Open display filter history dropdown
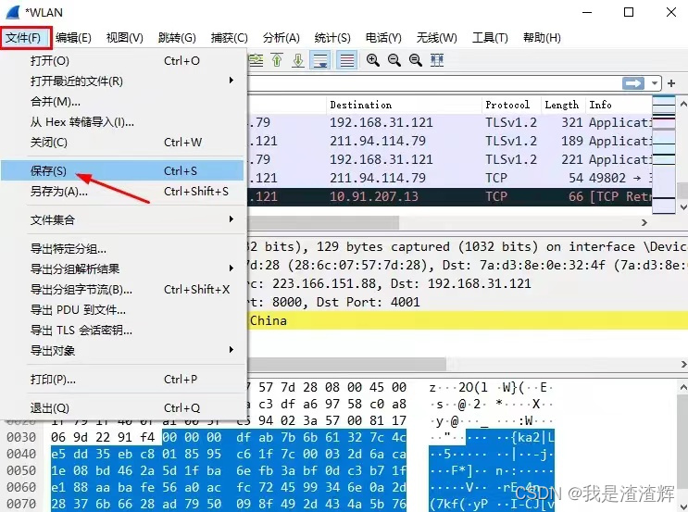Viewport: 688px width, 512px height. pyautogui.click(x=655, y=83)
